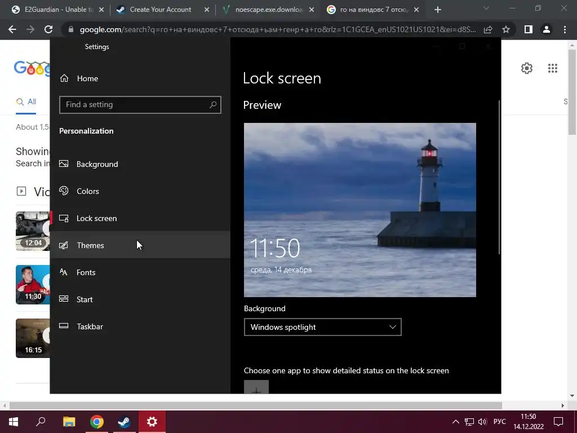The height and width of the screenshot is (433, 577).
Task: Click the Fonts letter icon
Action: point(64,272)
